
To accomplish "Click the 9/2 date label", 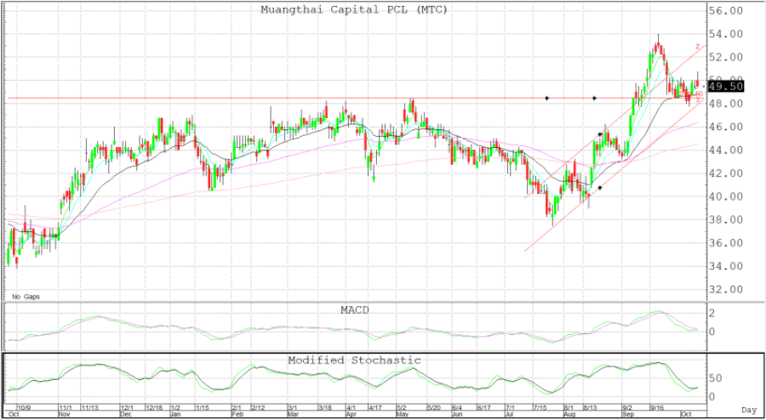I will point(628,406).
